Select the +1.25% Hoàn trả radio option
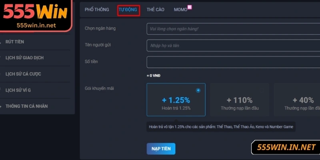This screenshot has width=320, height=160. [198, 90]
